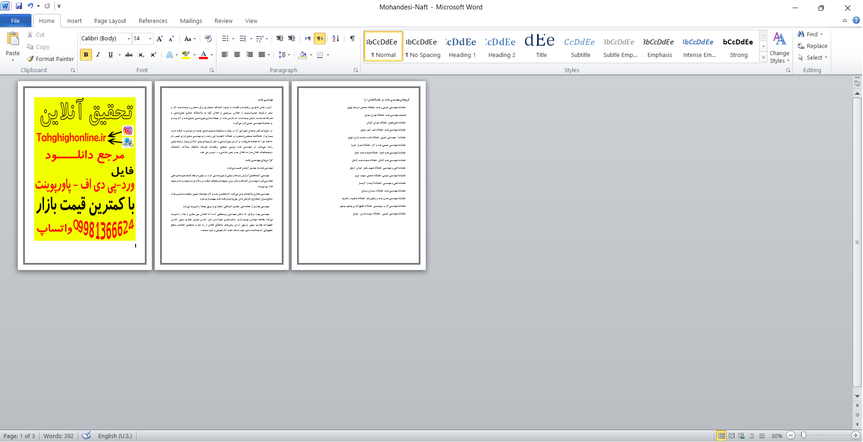863x442 pixels.
Task: Open the font size dropdown
Action: (150, 39)
